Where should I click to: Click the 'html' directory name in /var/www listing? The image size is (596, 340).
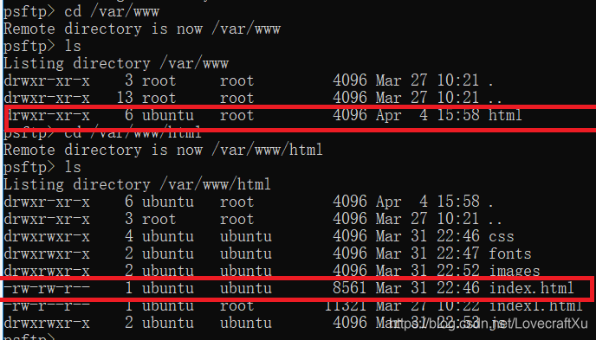tap(505, 115)
